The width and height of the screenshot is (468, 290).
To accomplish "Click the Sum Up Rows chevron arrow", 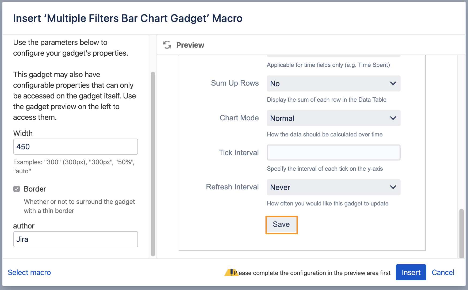I will click(x=393, y=83).
